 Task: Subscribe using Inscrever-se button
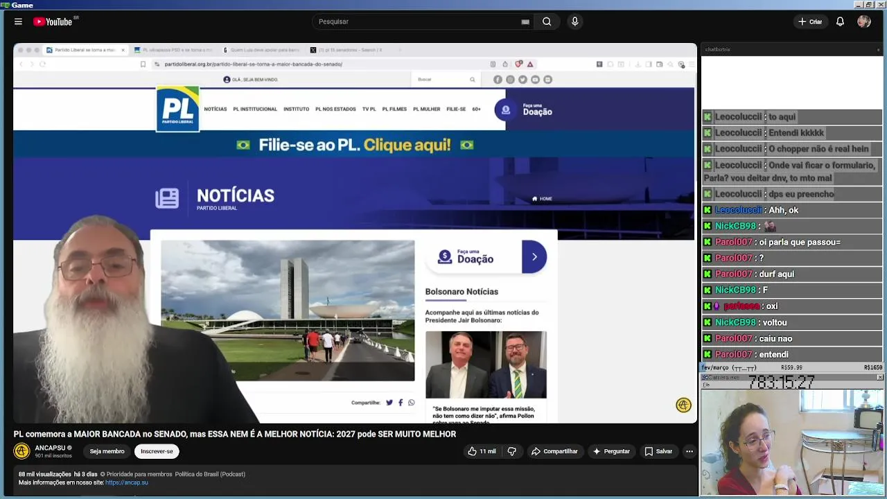click(x=157, y=451)
